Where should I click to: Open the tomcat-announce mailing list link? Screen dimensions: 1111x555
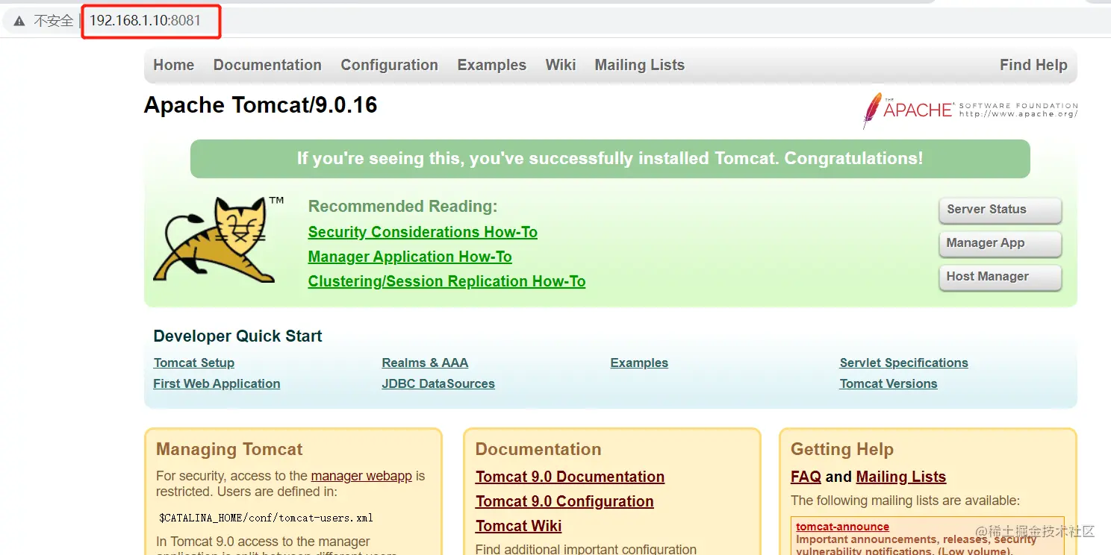842,527
